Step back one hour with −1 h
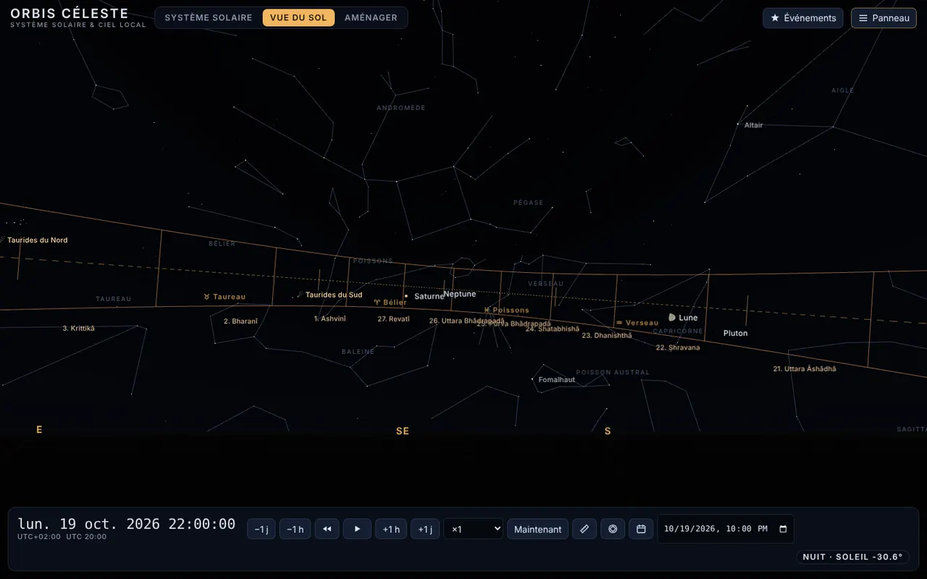 (295, 529)
